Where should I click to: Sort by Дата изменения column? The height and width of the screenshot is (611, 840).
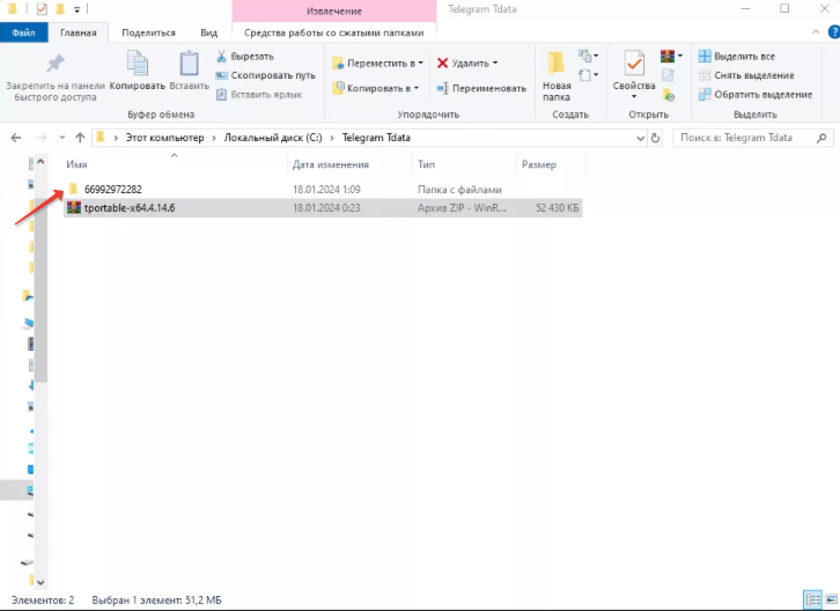(x=331, y=164)
